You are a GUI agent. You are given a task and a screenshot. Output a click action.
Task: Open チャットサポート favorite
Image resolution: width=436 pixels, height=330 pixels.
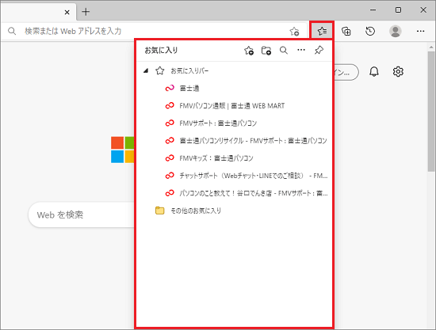click(x=235, y=176)
